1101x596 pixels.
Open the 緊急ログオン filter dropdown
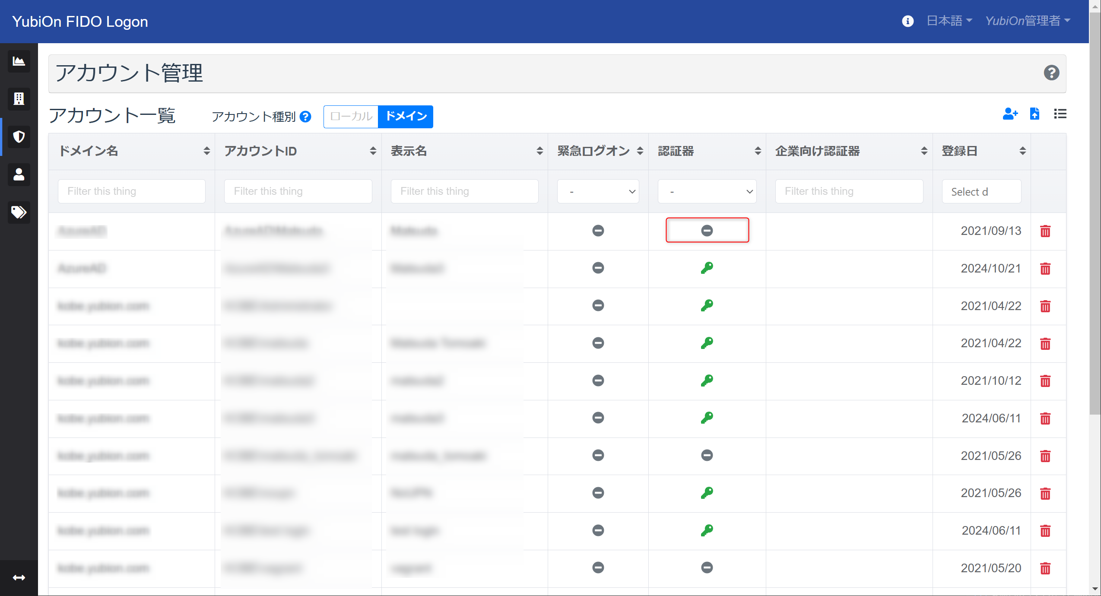598,191
